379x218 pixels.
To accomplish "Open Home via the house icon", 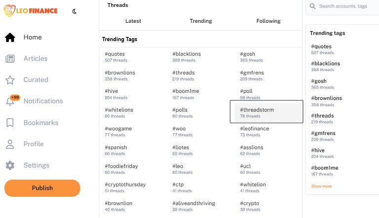I will click(10, 37).
